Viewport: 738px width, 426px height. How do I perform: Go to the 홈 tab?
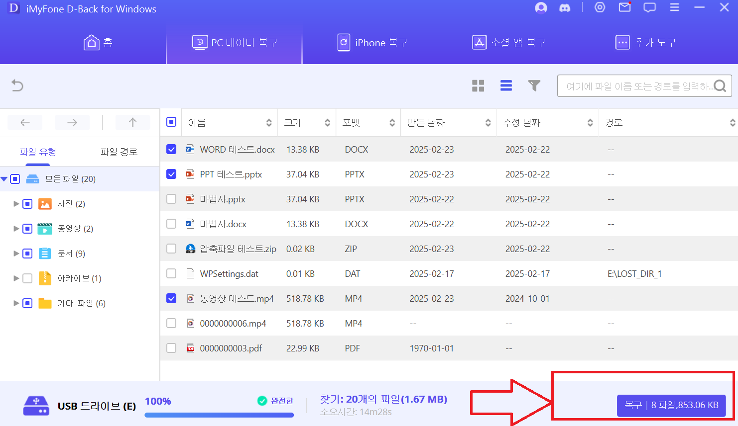point(98,43)
